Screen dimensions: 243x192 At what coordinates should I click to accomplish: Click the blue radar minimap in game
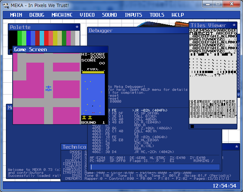(93, 95)
